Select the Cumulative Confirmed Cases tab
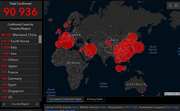This screenshot has height=111, width=180. coord(65,99)
